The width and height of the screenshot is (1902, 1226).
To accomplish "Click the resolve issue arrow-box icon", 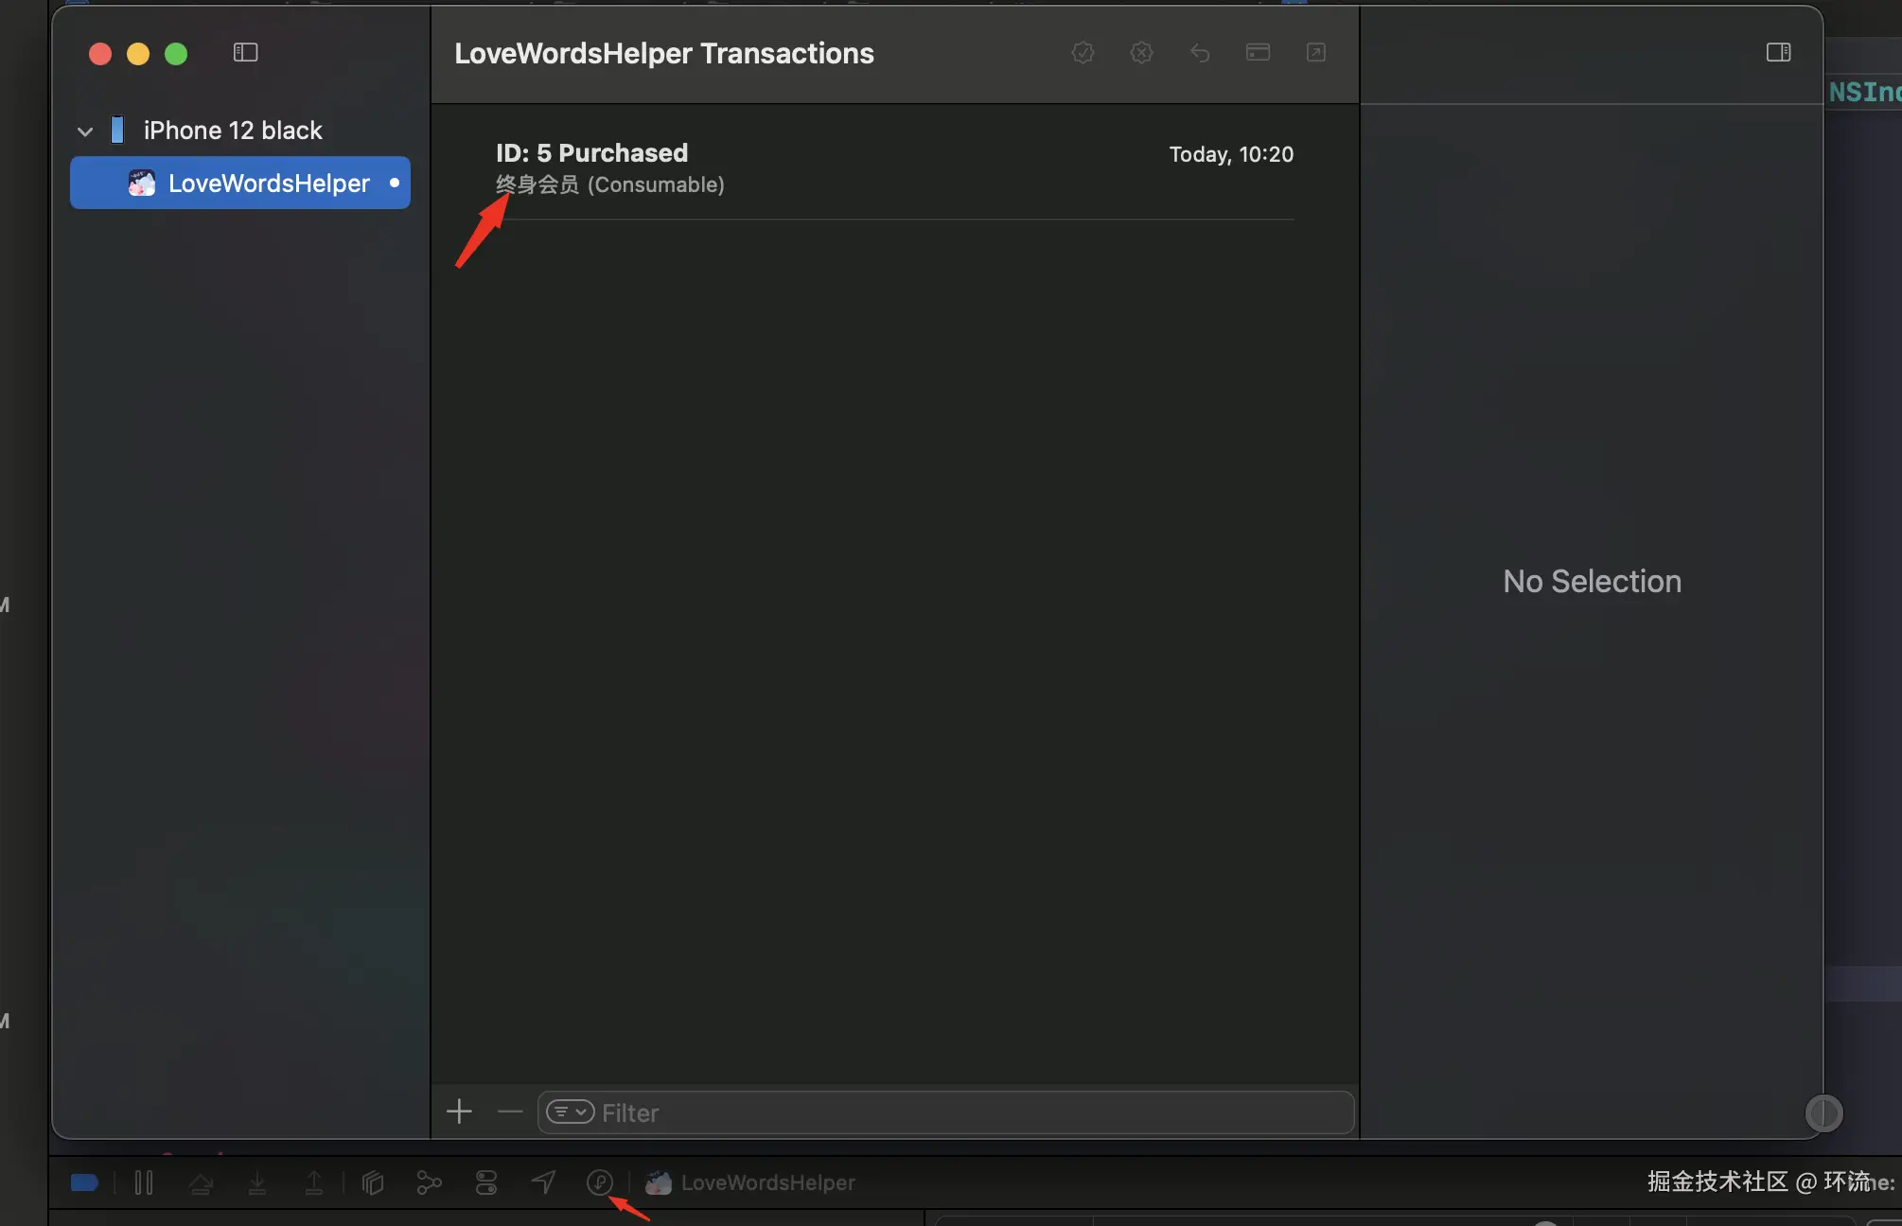I will [x=1315, y=53].
